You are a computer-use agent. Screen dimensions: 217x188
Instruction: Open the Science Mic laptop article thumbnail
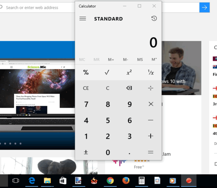tap(37, 95)
